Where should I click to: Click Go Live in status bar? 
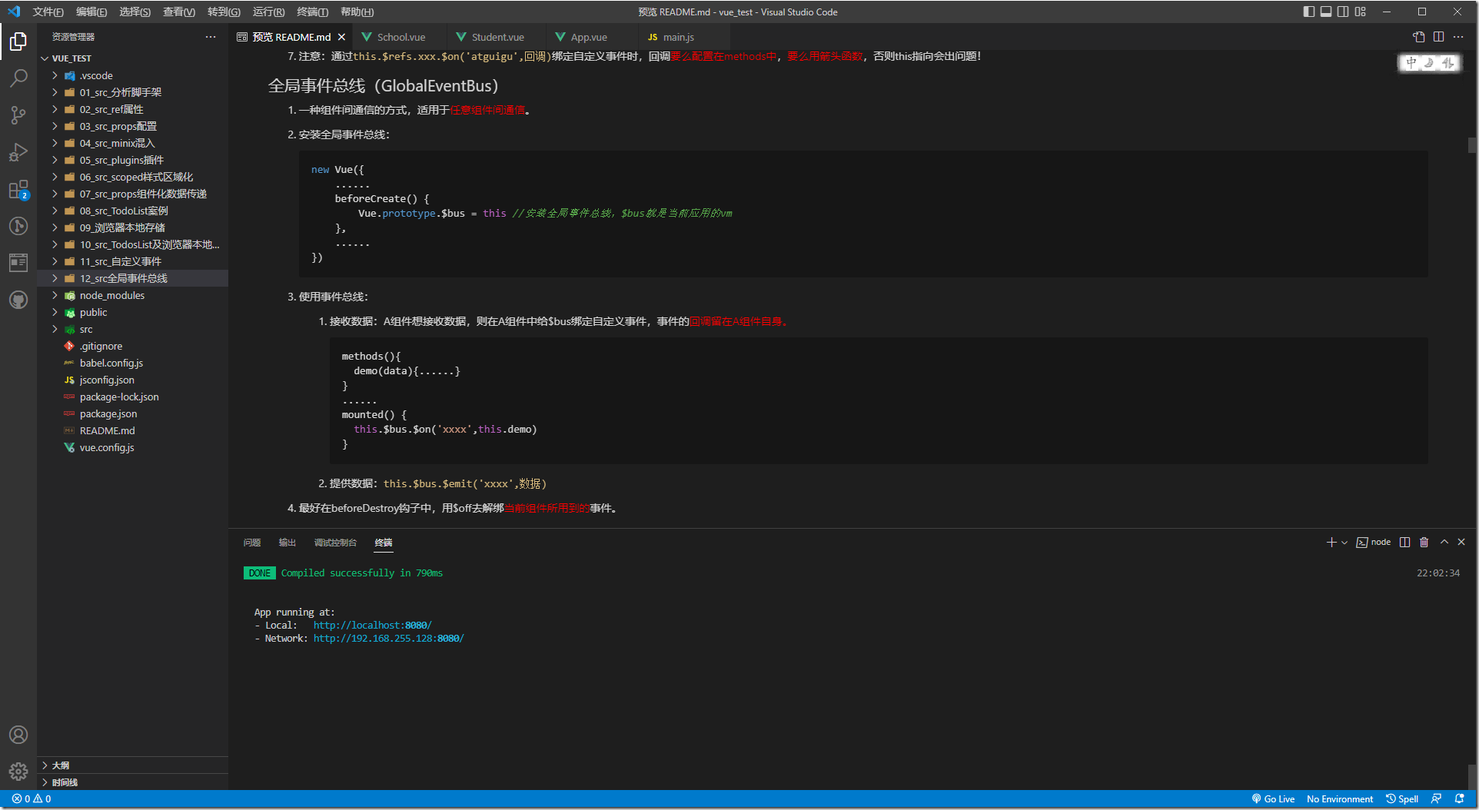click(x=1273, y=799)
